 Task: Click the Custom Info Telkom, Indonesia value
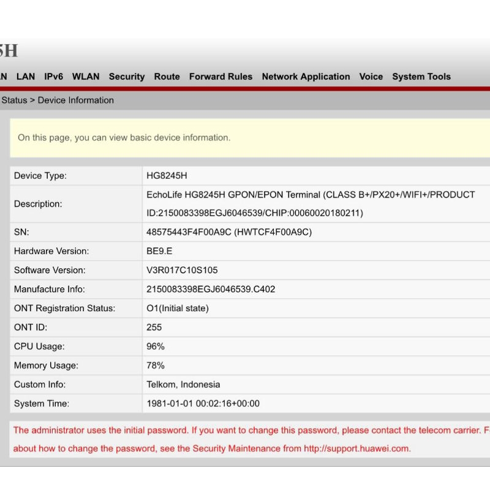pos(183,384)
